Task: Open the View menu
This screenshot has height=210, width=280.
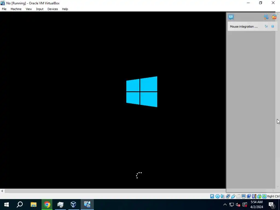Action: click(x=28, y=9)
